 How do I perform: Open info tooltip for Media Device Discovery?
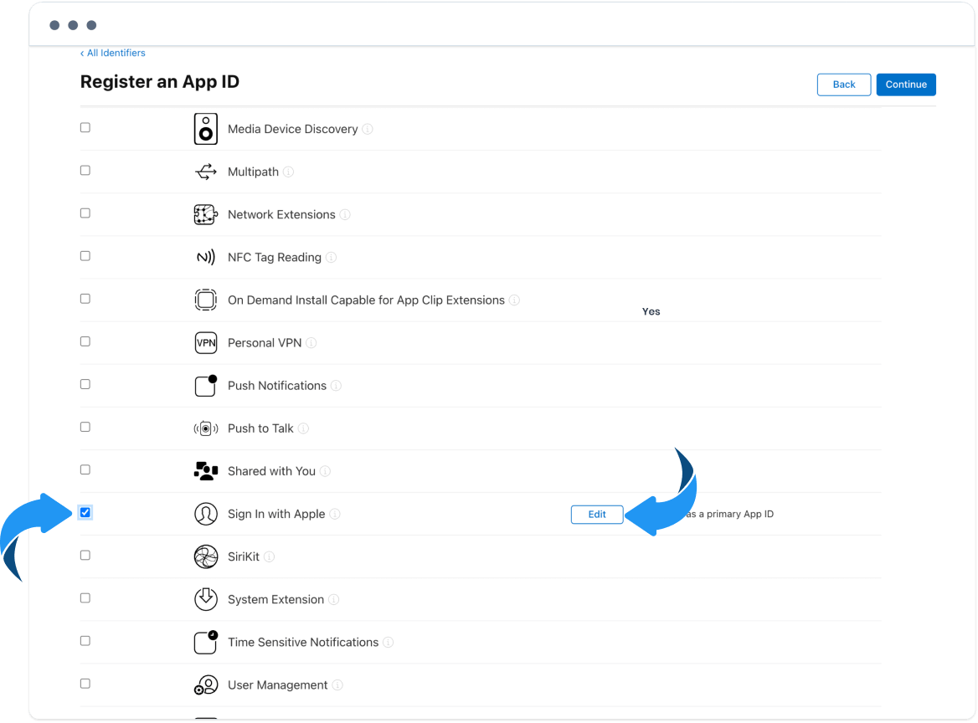tap(368, 129)
